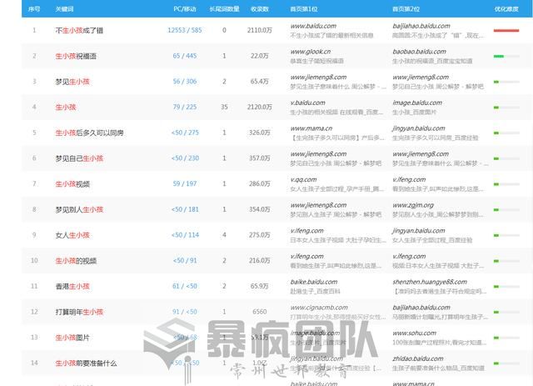Image resolution: width=533 pixels, height=386 pixels.
Task: Open www.zgjm.org second-place result
Action: 413,205
